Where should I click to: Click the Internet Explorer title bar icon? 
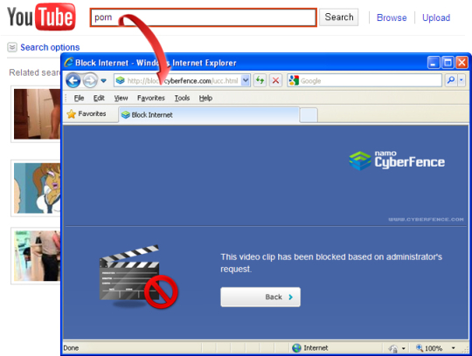[x=69, y=62]
